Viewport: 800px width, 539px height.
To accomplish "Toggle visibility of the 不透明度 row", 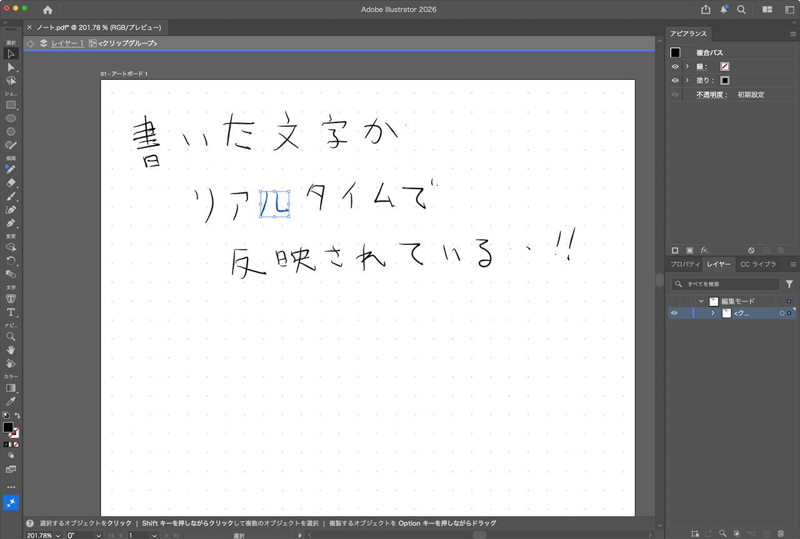I will pyautogui.click(x=675, y=95).
